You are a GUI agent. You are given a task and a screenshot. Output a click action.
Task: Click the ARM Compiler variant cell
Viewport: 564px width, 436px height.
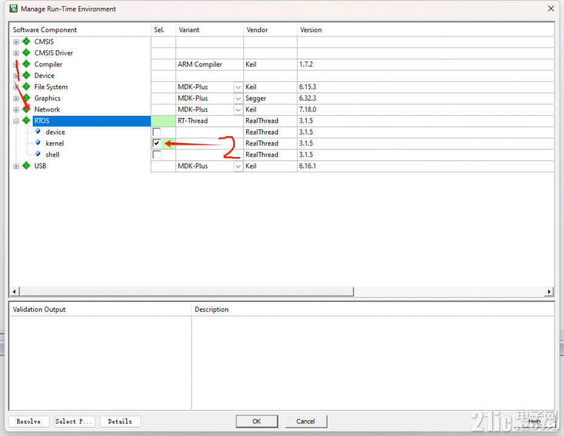click(209, 64)
